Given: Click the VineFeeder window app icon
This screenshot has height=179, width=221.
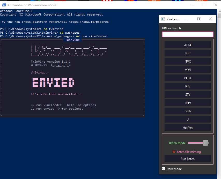Looking at the screenshot, I should point(163,19).
